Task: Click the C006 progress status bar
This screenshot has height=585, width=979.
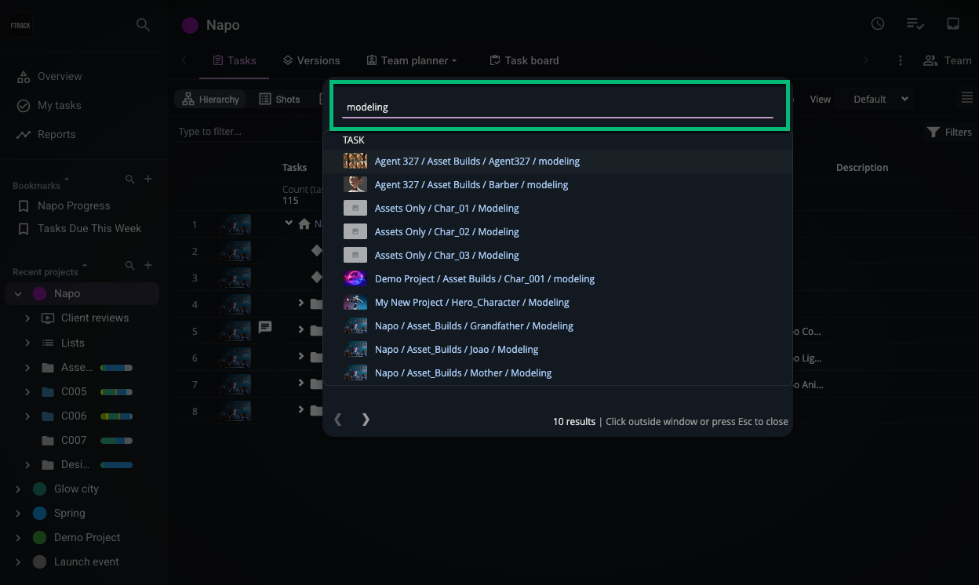Action: click(116, 416)
